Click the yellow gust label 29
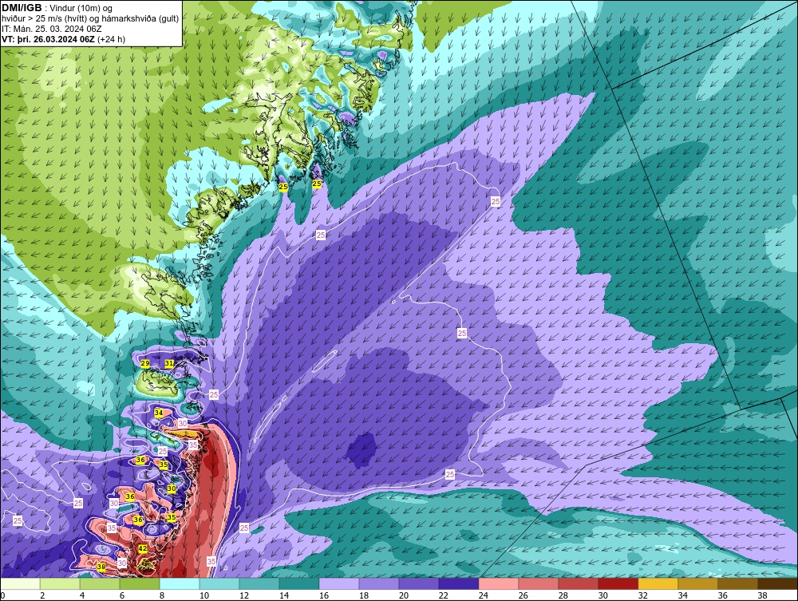Viewport: 798px width, 601px height. click(145, 363)
